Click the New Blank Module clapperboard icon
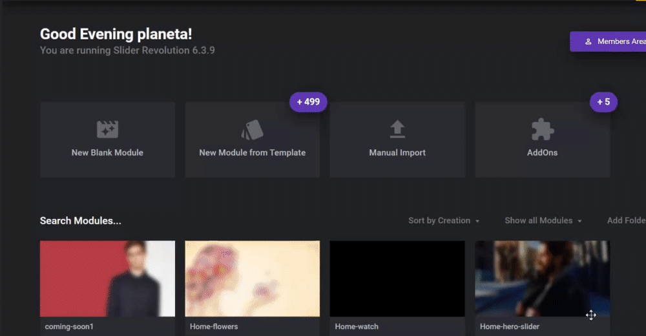 tap(107, 129)
